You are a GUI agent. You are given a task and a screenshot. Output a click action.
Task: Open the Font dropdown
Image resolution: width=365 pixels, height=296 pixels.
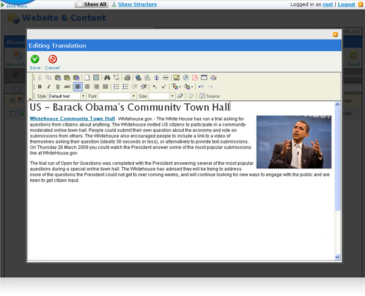(x=117, y=96)
